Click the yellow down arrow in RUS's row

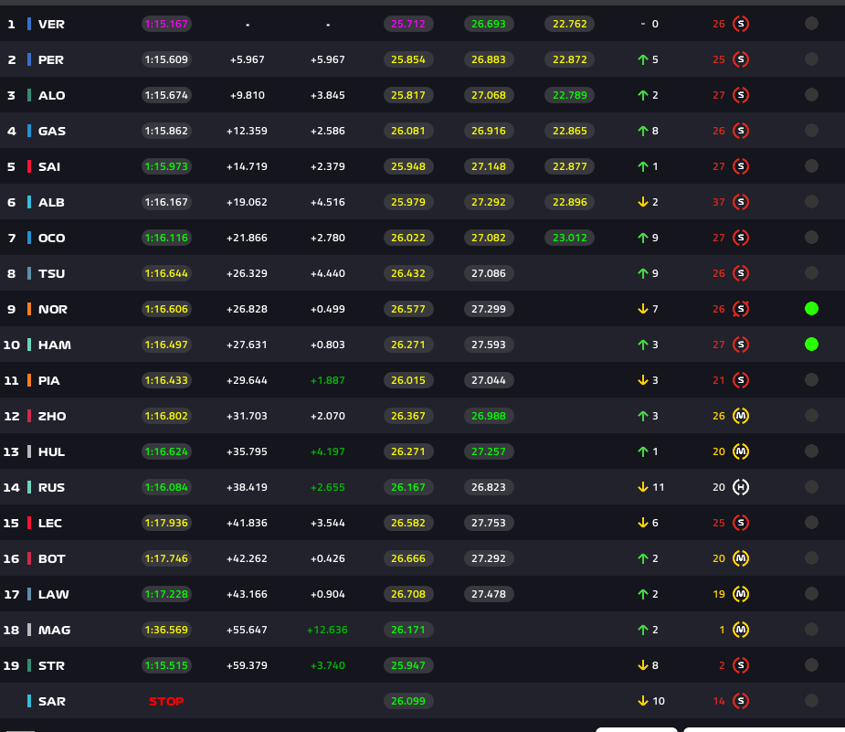[x=642, y=487]
